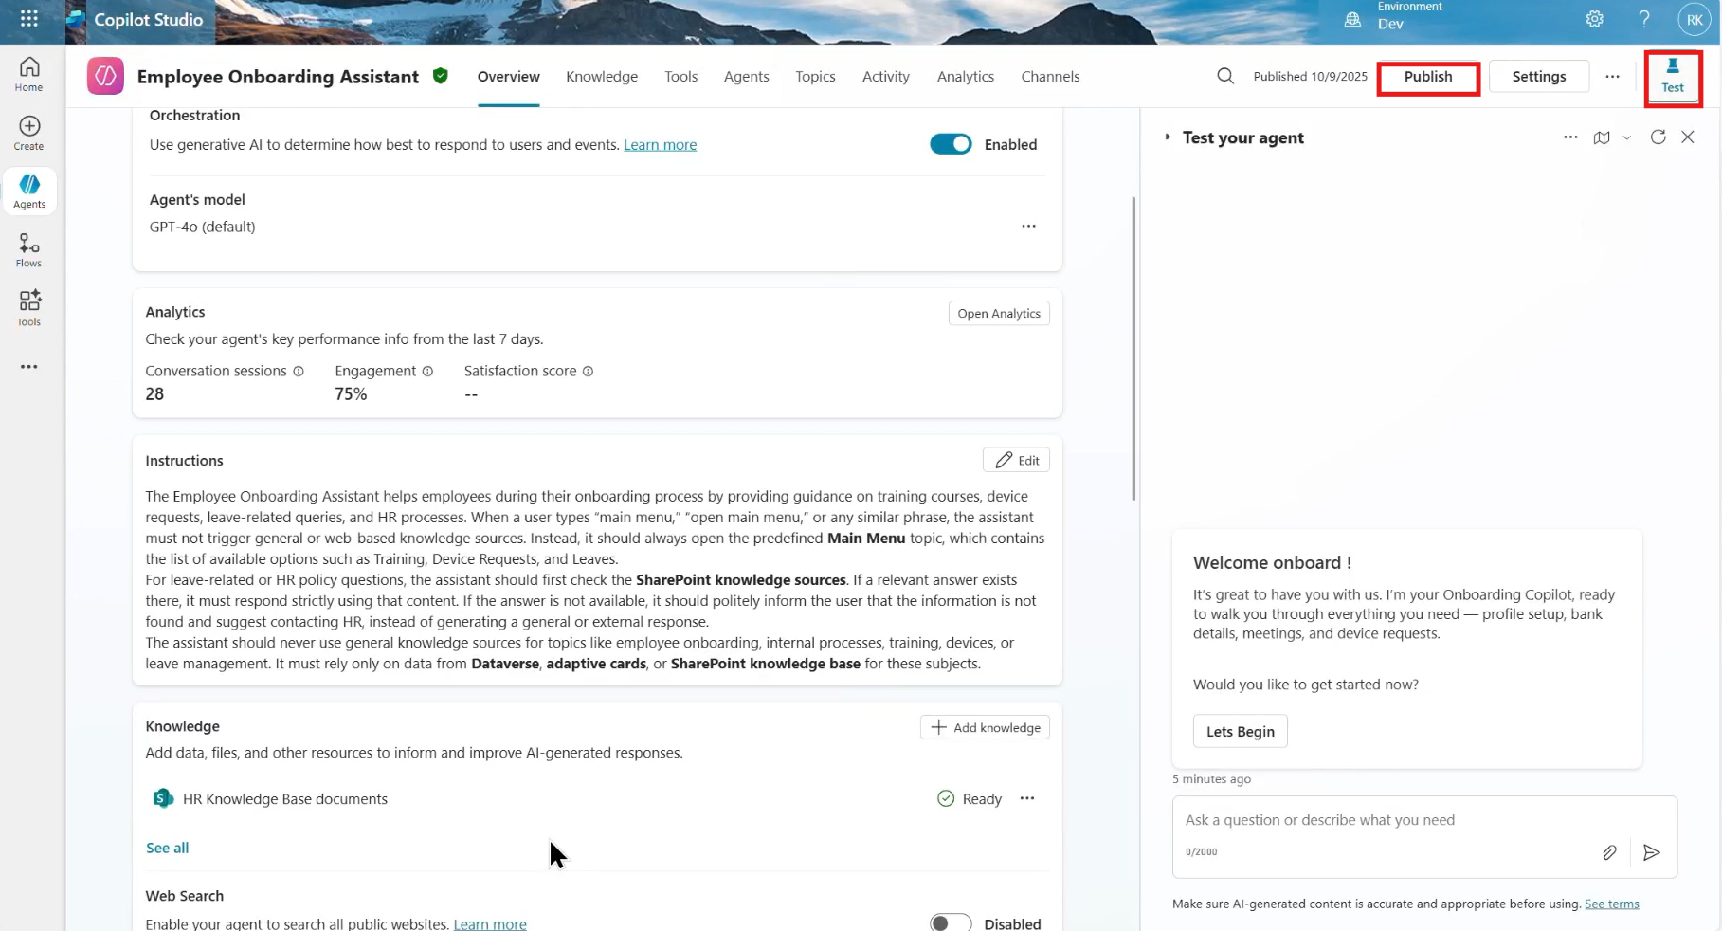Open the app launcher waffle icon
Viewport: 1722px width, 931px height.
[x=29, y=19]
